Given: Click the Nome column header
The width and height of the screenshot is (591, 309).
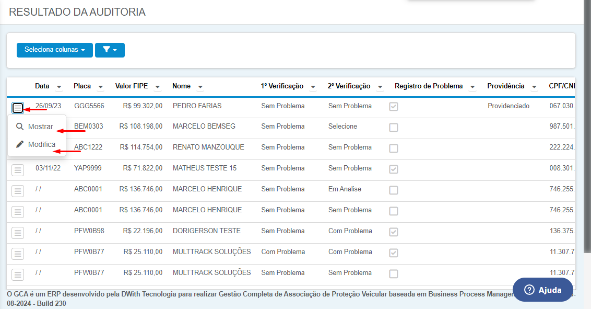Looking at the screenshot, I should (181, 86).
